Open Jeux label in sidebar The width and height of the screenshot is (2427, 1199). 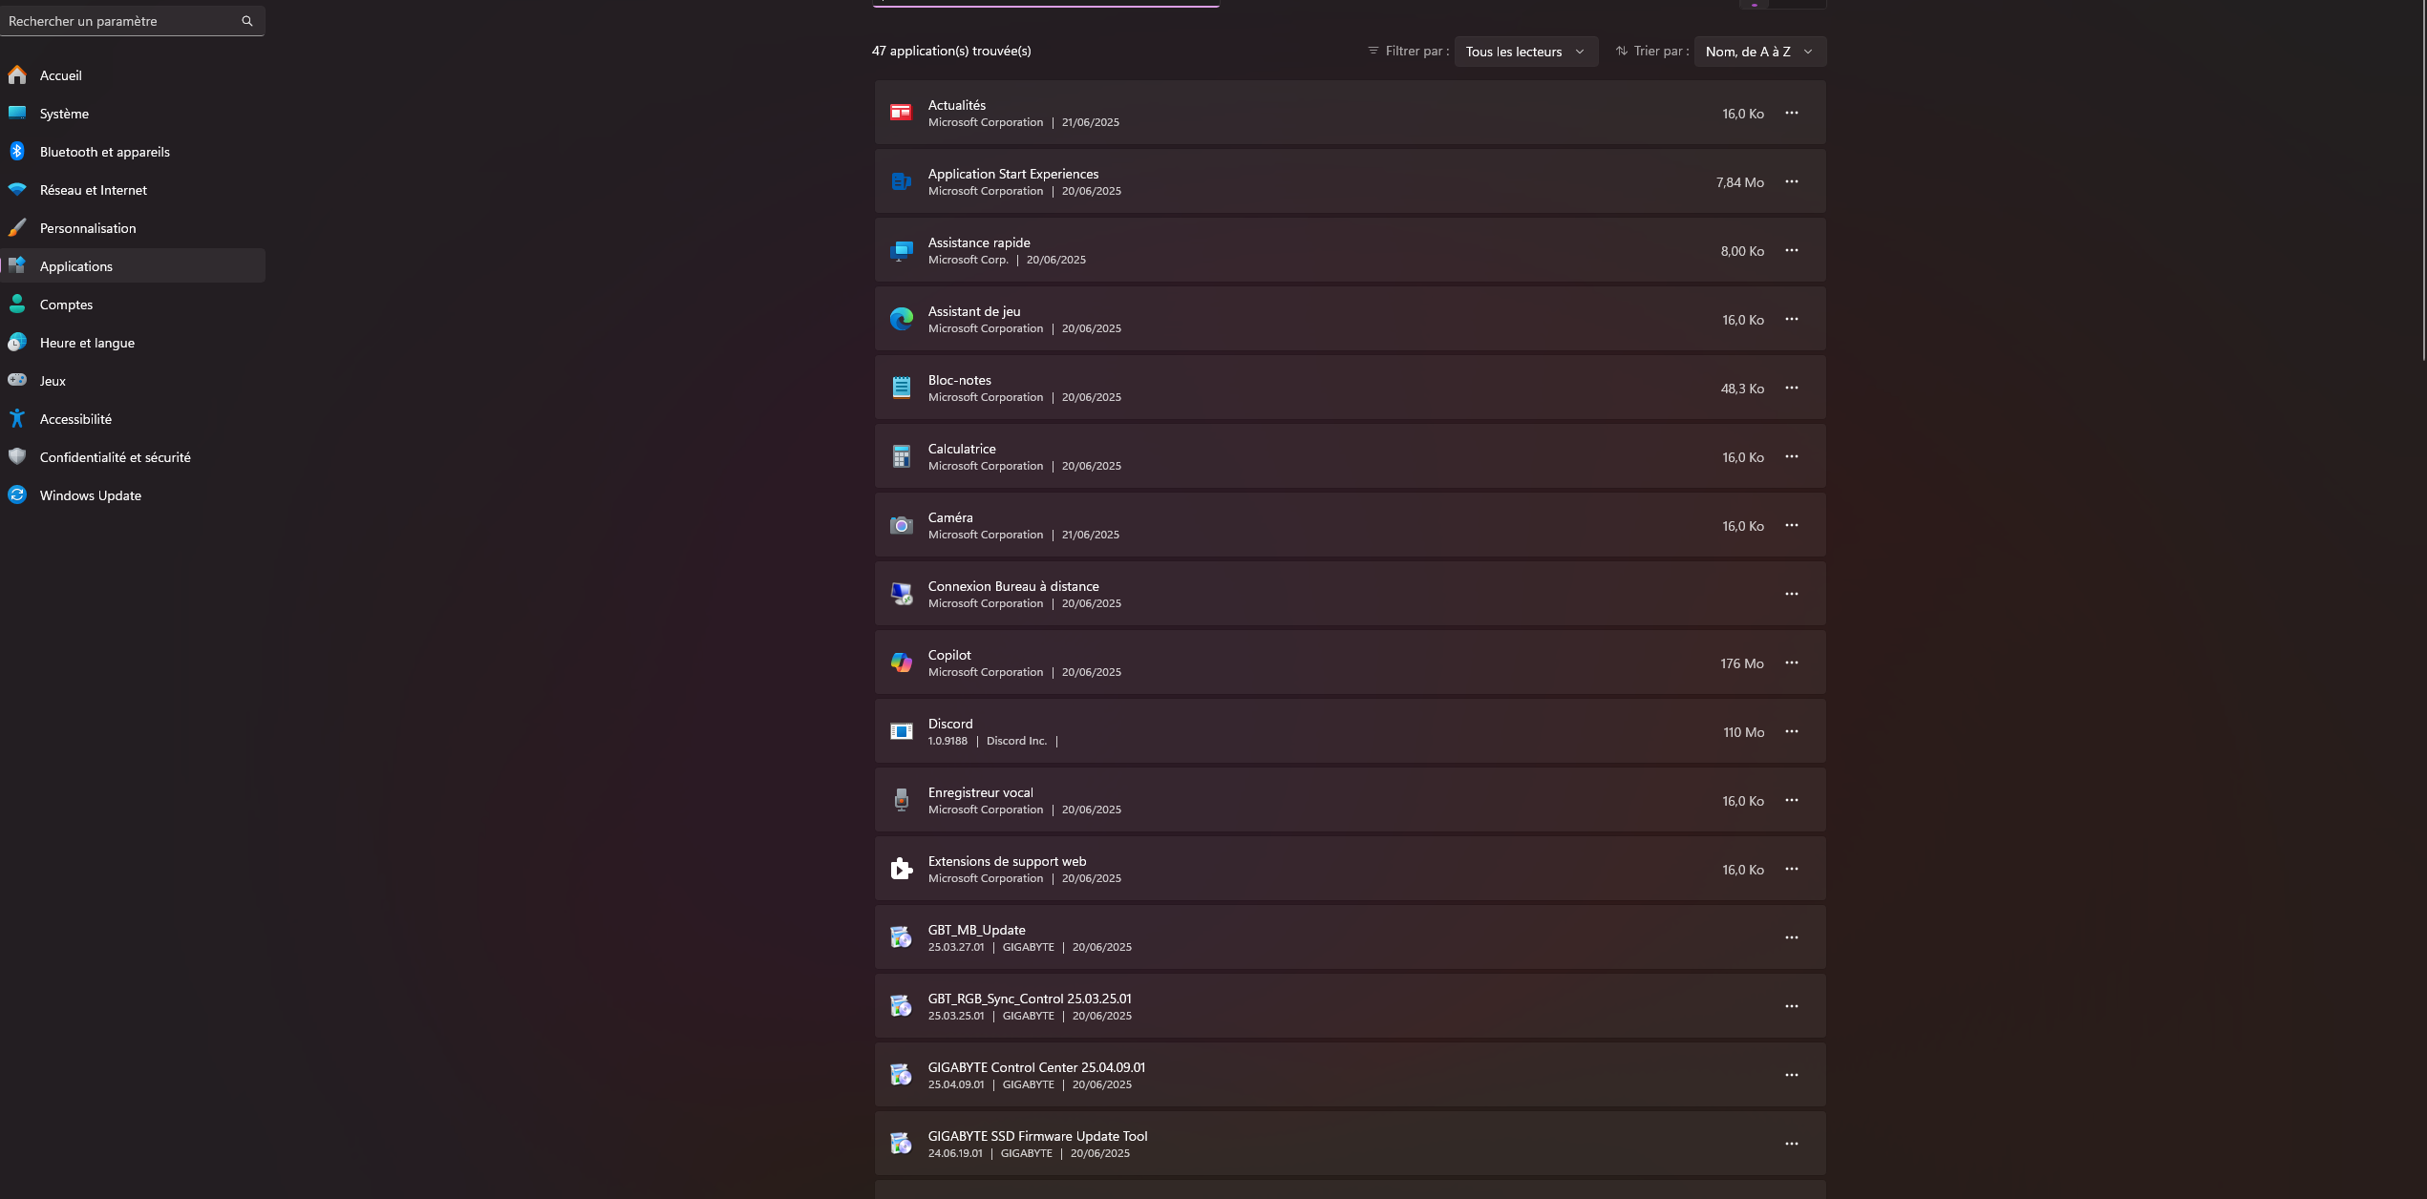pyautogui.click(x=53, y=381)
